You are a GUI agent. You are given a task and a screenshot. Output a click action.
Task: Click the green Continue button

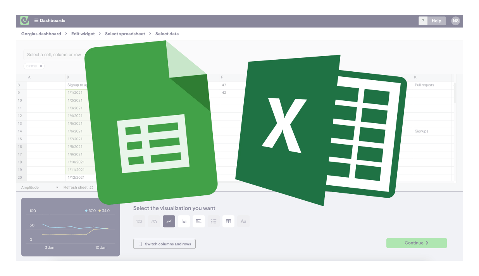tap(417, 243)
